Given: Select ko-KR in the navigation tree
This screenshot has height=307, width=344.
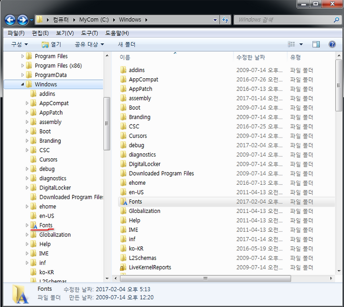Looking at the screenshot, I should click(46, 272).
